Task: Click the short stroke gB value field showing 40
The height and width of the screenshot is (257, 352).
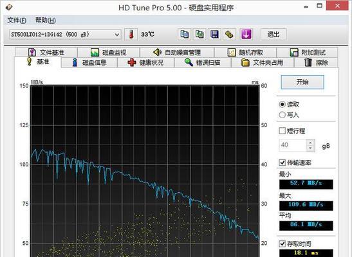Action: pos(293,145)
